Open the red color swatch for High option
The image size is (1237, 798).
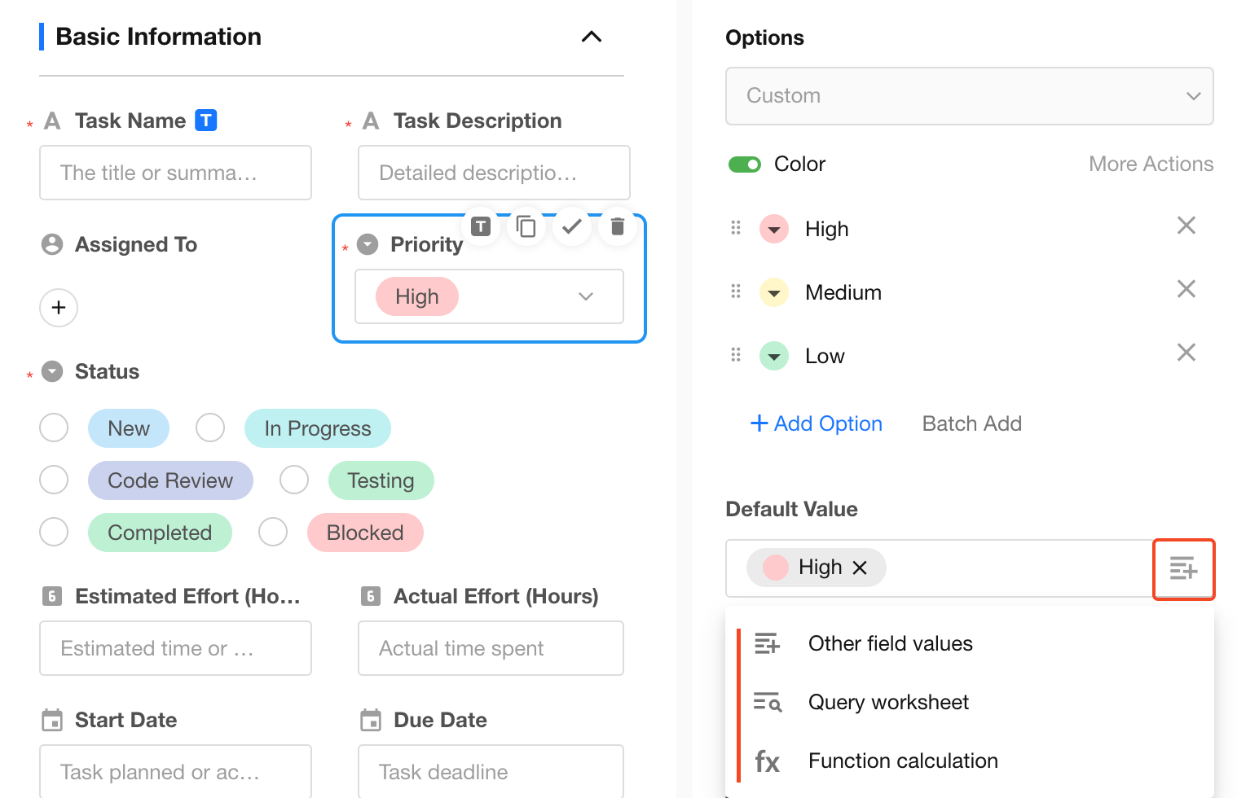[774, 229]
